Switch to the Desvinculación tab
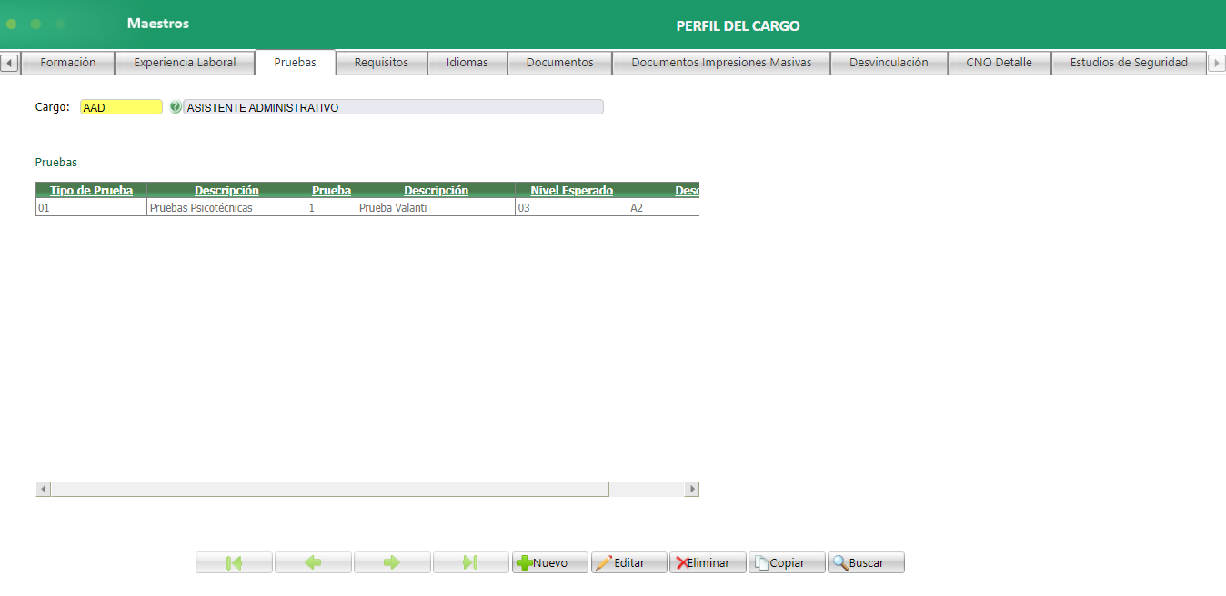 click(889, 63)
